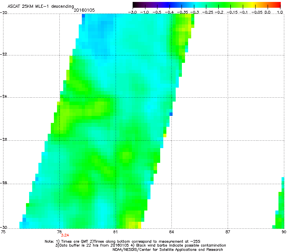
Task: Click the 'Data buffer is 22 hrs' note line
Action: [x=140, y=245]
